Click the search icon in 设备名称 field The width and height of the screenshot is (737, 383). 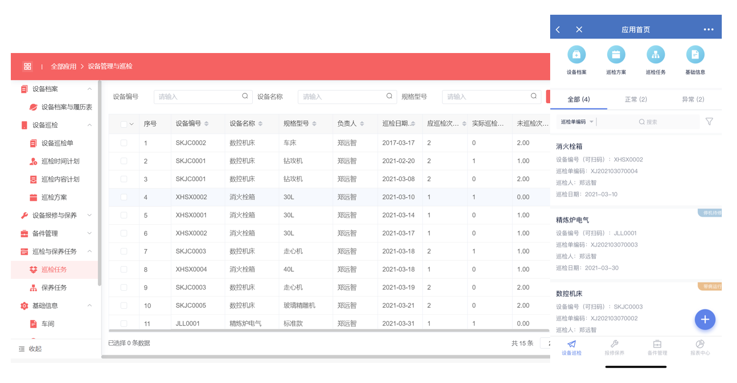click(x=389, y=96)
